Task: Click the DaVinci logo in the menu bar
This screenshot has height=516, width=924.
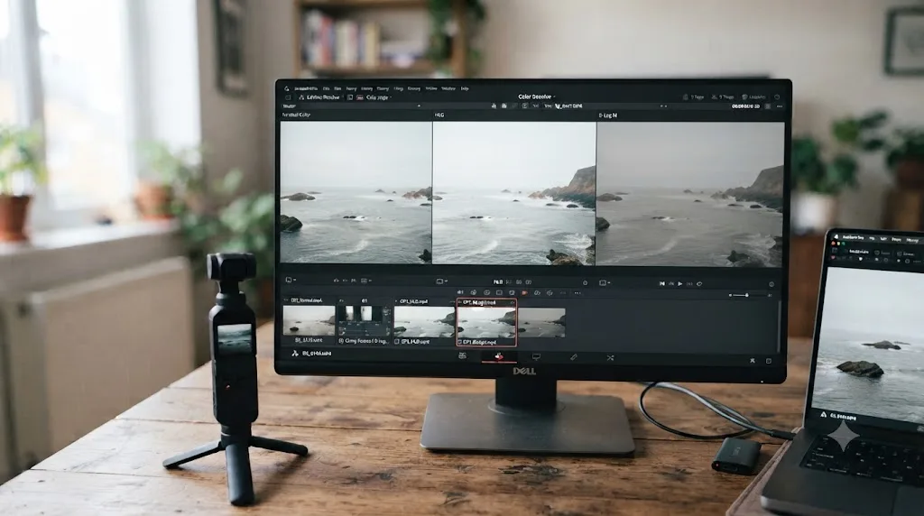Action: 286,88
